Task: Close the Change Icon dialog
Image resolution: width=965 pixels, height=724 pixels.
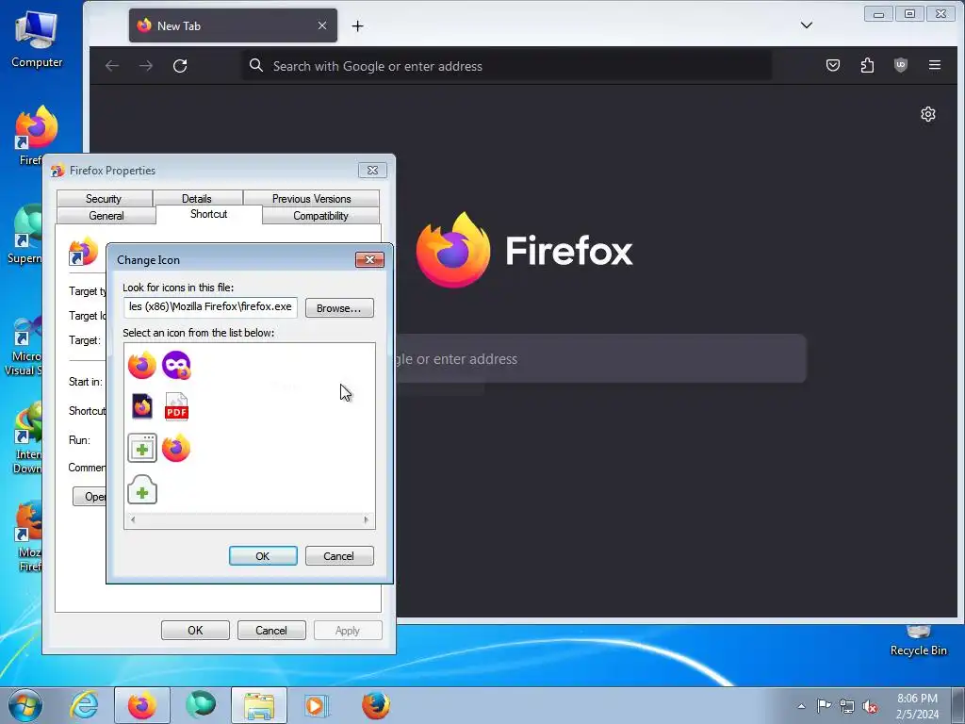Action: (369, 260)
